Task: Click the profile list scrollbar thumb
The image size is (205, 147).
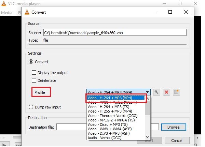Action: (x=148, y=108)
